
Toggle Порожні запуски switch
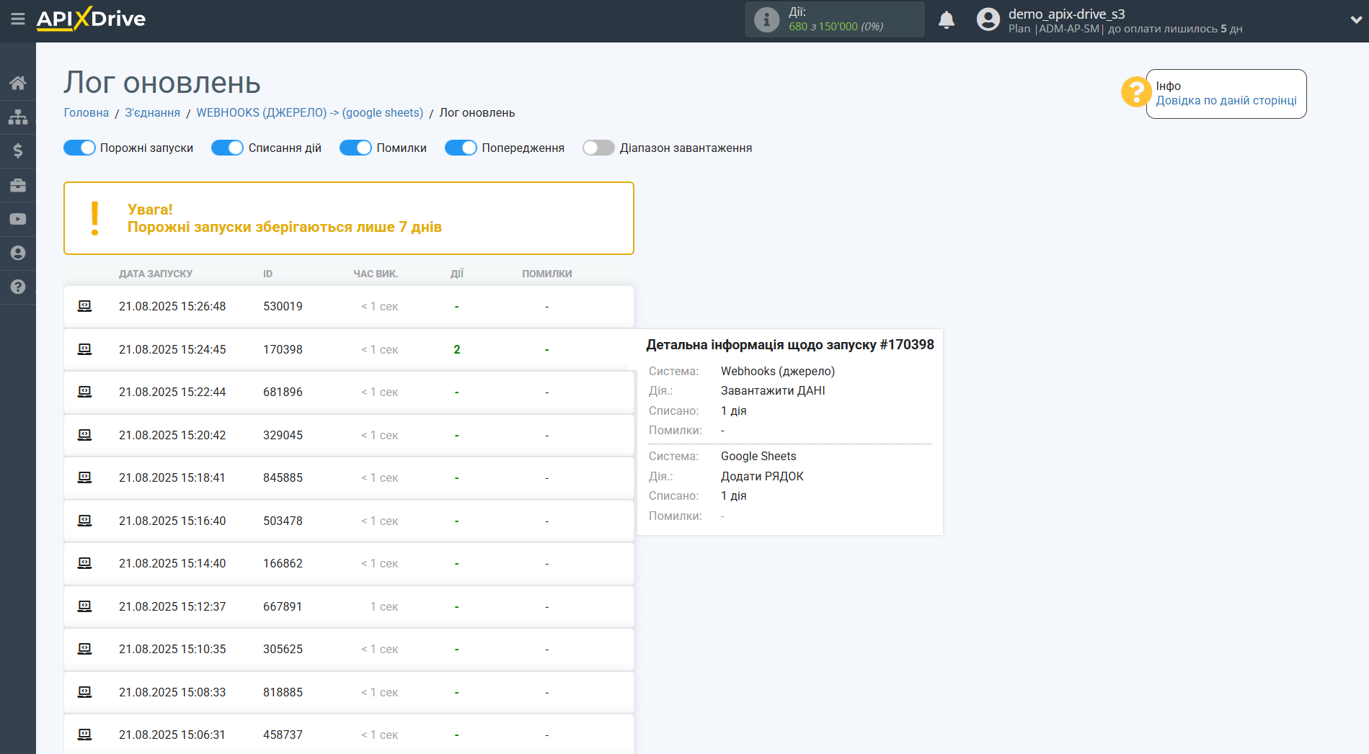click(x=79, y=148)
